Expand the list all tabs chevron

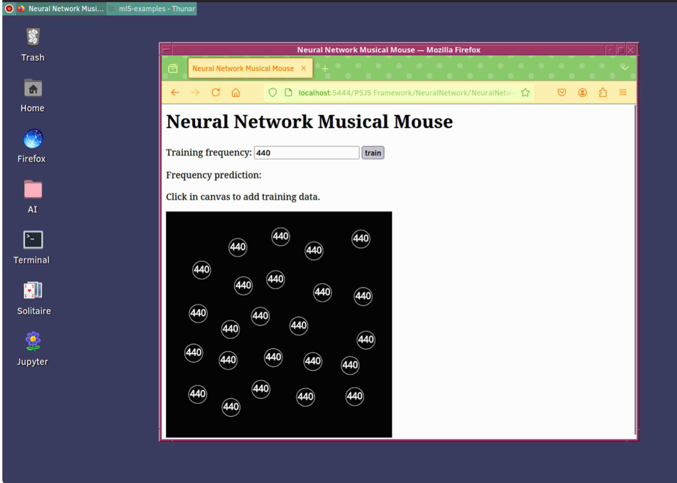coord(625,68)
